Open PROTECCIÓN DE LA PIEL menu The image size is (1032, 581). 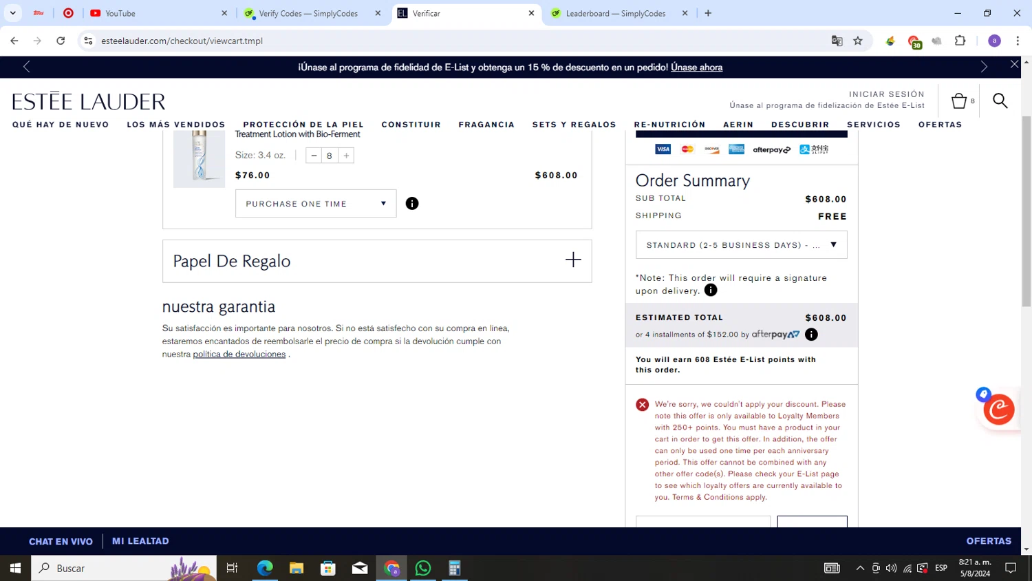click(x=303, y=125)
